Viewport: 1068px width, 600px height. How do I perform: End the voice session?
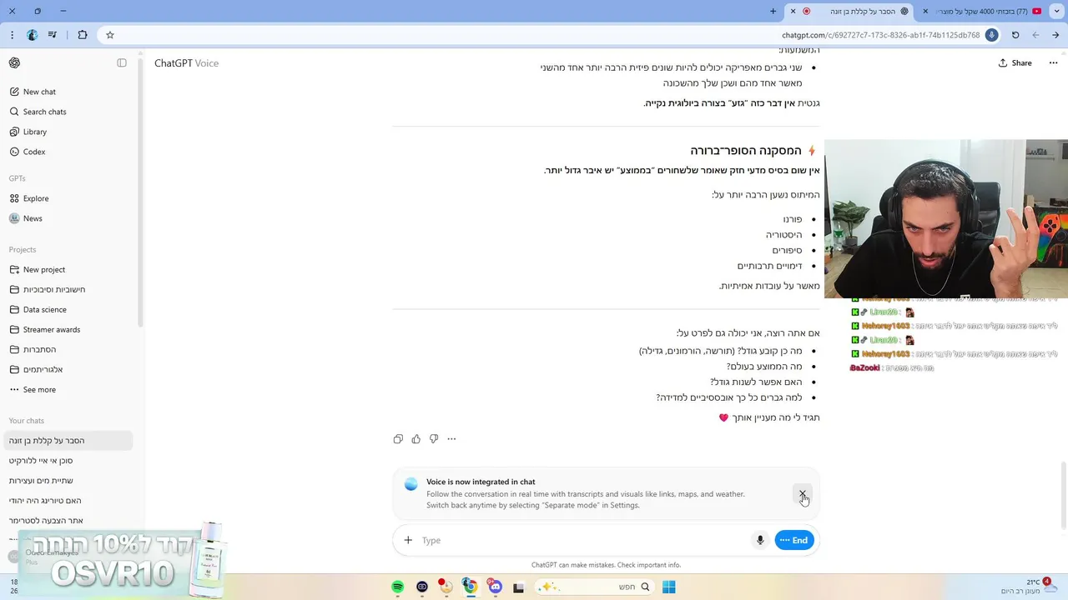[x=794, y=540]
